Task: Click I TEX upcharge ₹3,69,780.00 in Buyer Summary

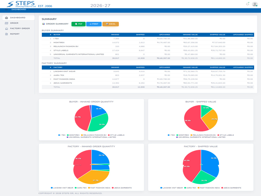Action: pos(163,39)
